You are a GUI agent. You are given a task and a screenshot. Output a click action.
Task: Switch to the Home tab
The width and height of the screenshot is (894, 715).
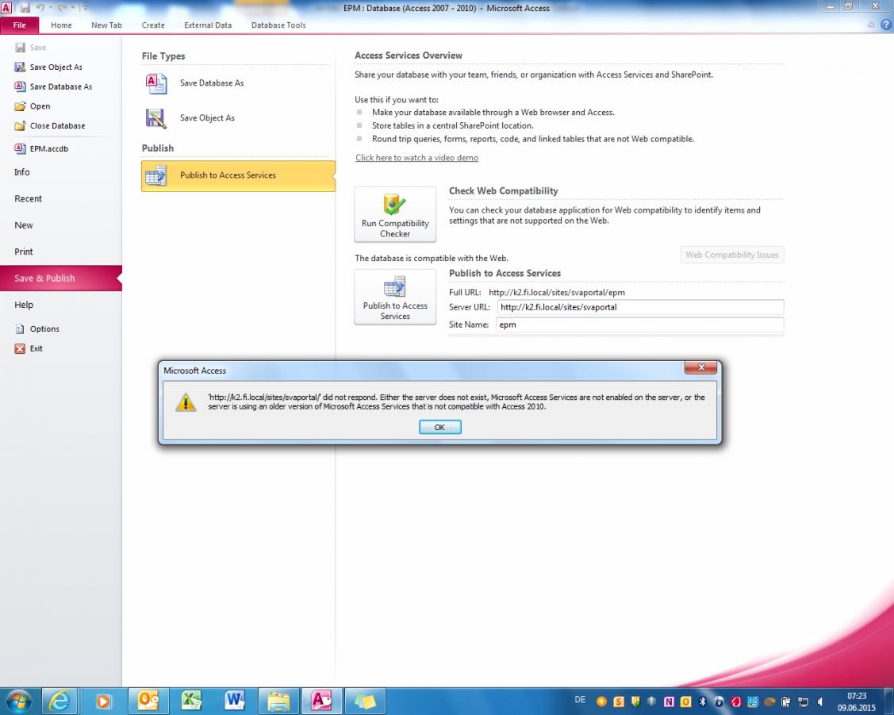61,25
